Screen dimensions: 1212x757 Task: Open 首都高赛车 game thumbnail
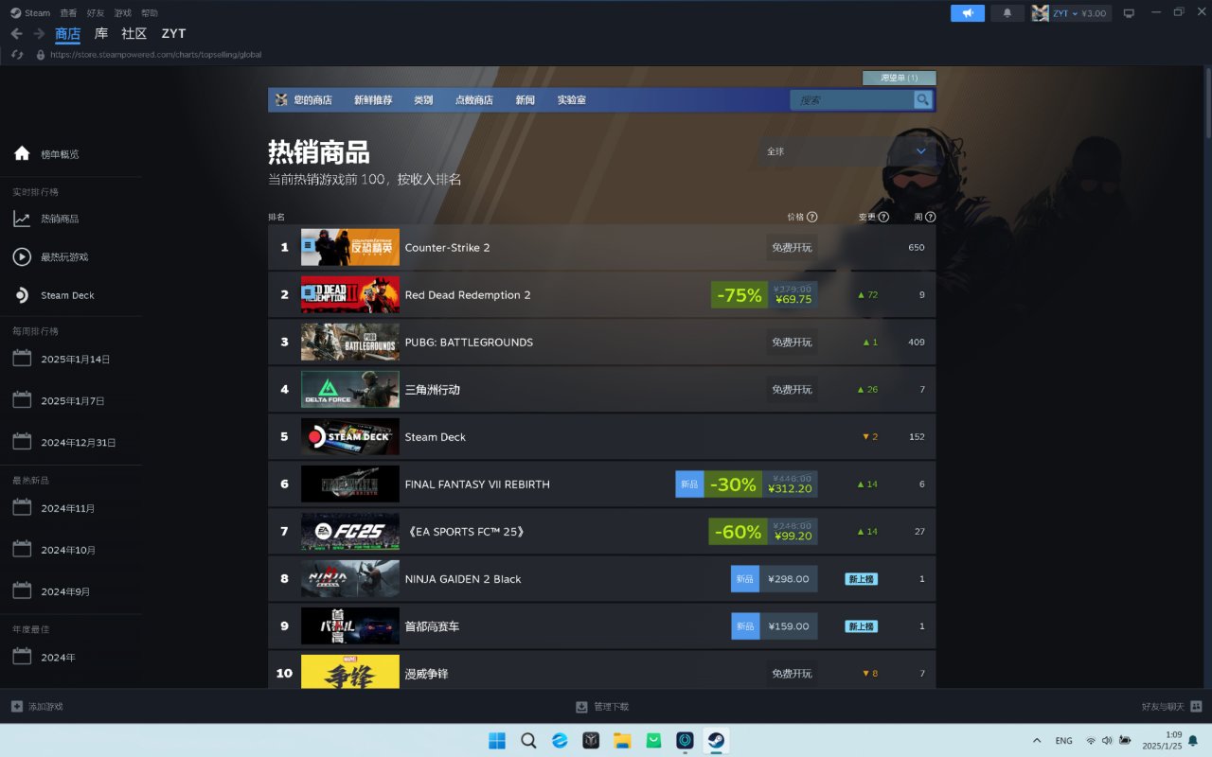tap(350, 625)
